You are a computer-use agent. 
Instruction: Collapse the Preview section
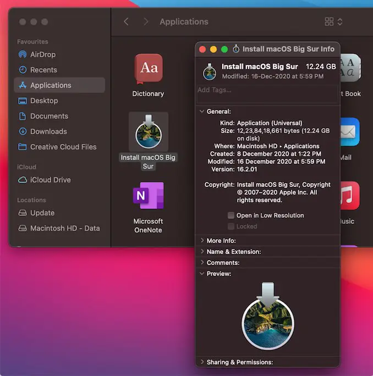point(202,273)
